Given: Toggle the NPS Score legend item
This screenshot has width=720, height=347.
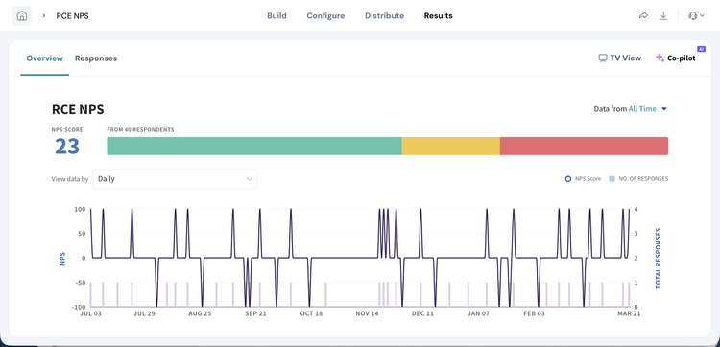Looking at the screenshot, I should 583,178.
